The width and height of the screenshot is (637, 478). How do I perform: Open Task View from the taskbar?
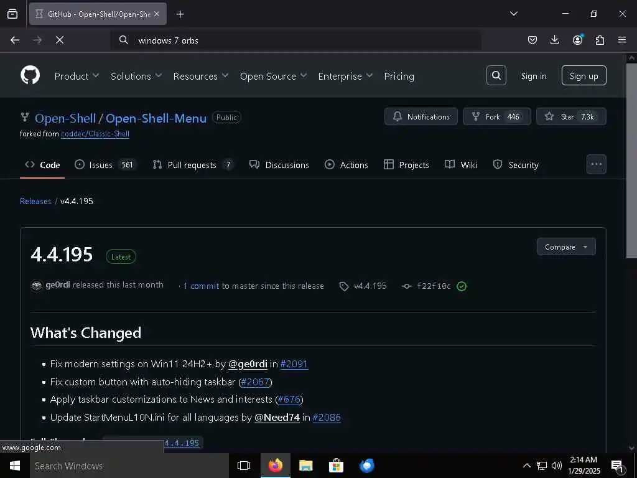point(244,466)
